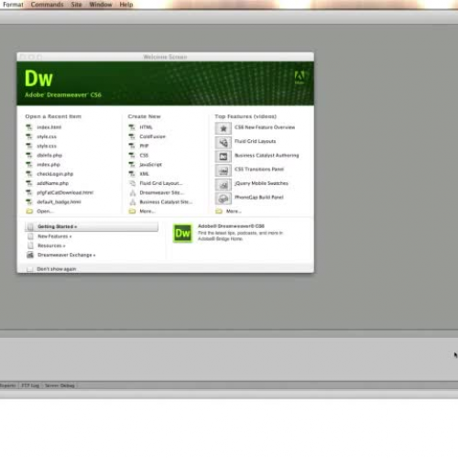This screenshot has width=458, height=458.
Task: Open the Dreamweaver Exchange link
Action: point(67,255)
